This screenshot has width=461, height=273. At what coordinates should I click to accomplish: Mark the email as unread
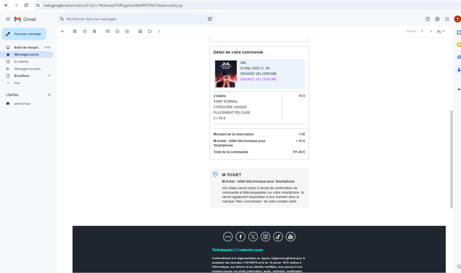tap(107, 31)
